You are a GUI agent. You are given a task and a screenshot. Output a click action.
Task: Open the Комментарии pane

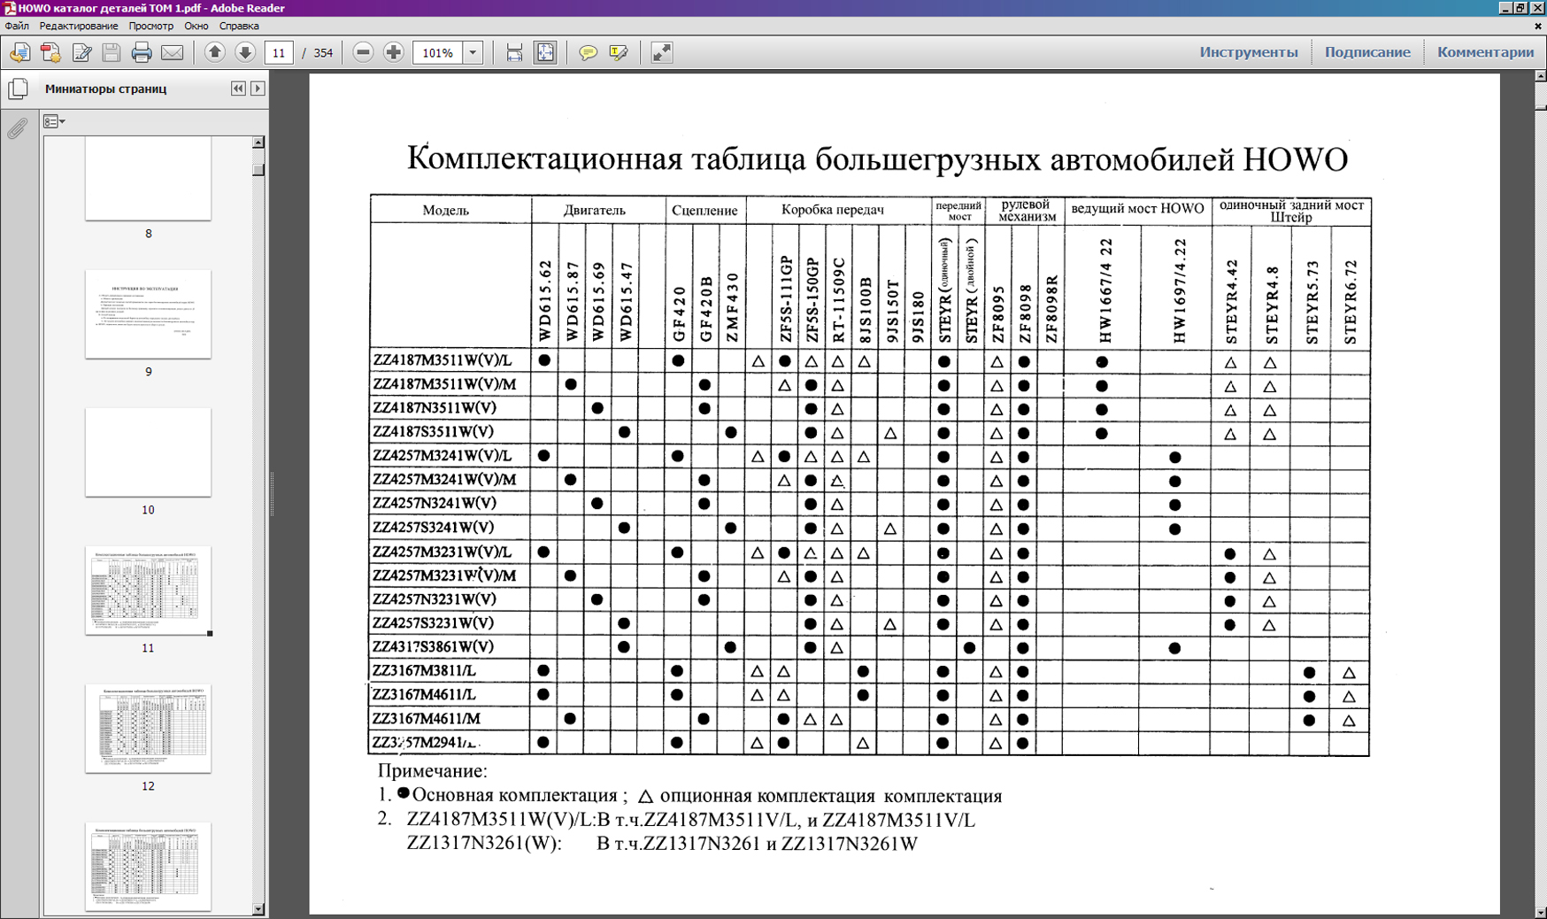[1485, 52]
